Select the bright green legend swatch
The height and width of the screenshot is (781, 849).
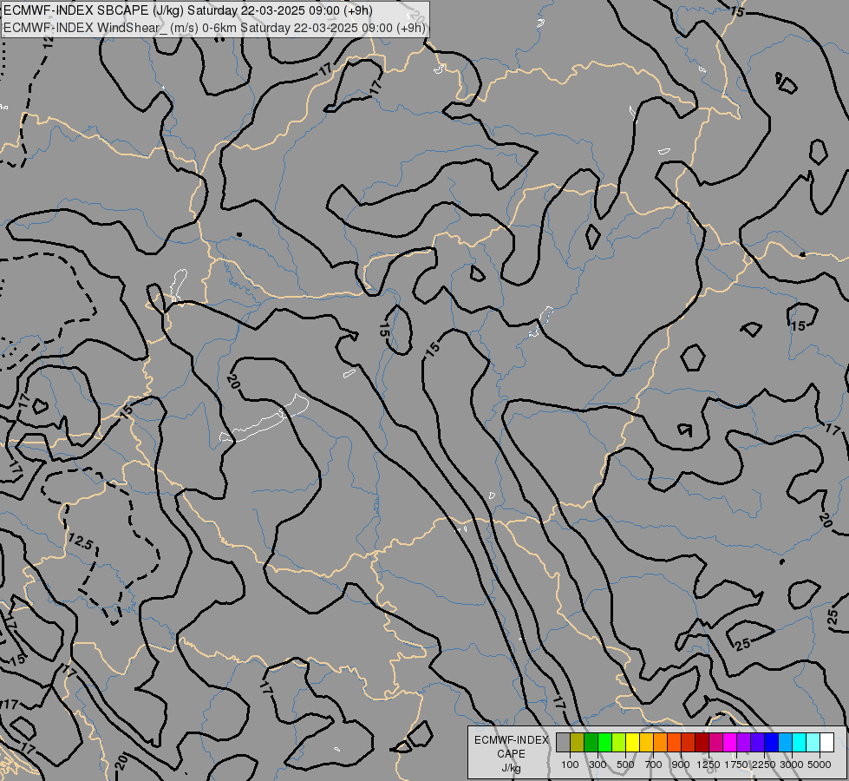pyautogui.click(x=604, y=742)
